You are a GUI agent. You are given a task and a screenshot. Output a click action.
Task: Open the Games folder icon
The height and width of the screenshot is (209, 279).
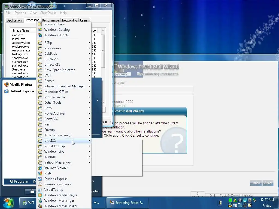tap(40, 81)
